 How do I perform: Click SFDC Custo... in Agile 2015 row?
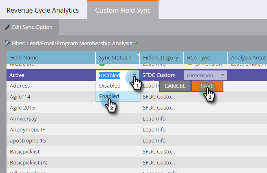[159, 107]
